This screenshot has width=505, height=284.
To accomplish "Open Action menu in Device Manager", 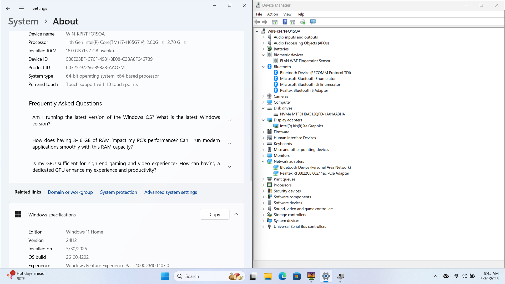I will (272, 14).
